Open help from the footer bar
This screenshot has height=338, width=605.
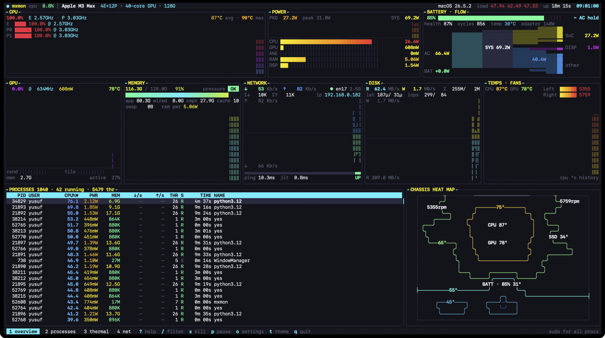[x=148, y=332]
